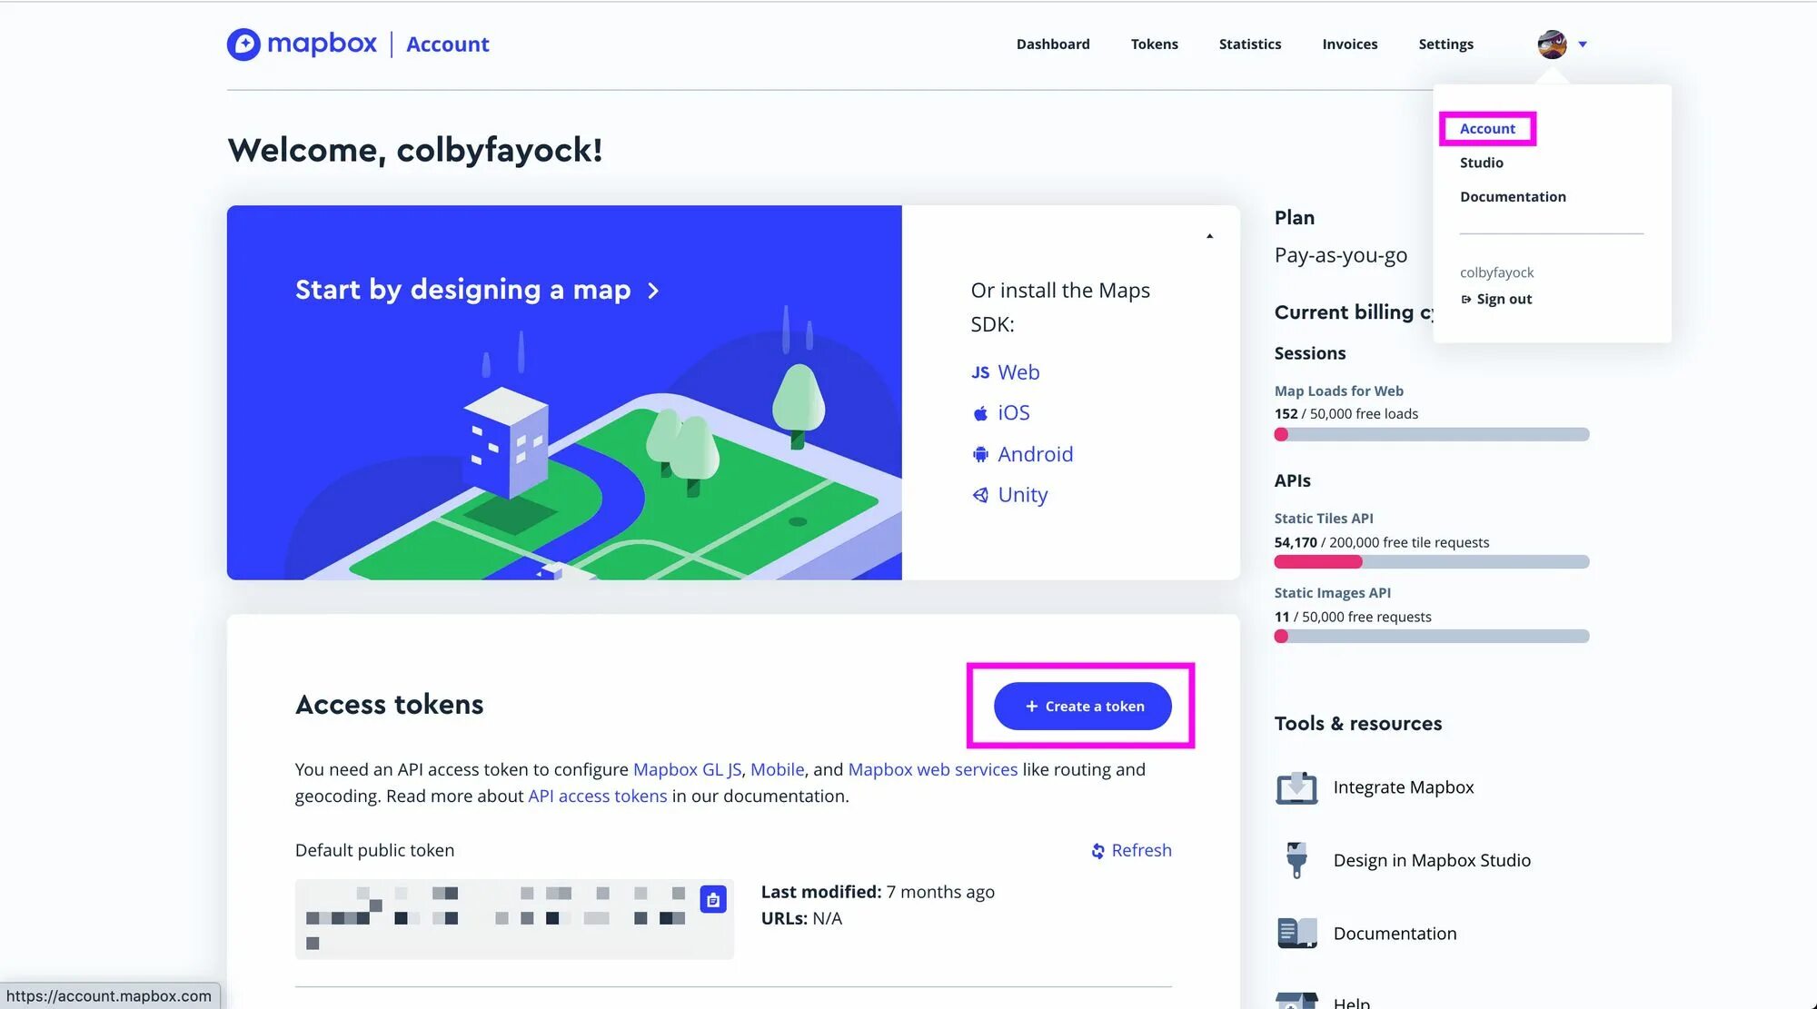Click the Refresh token icon
The height and width of the screenshot is (1009, 1817).
(1097, 851)
